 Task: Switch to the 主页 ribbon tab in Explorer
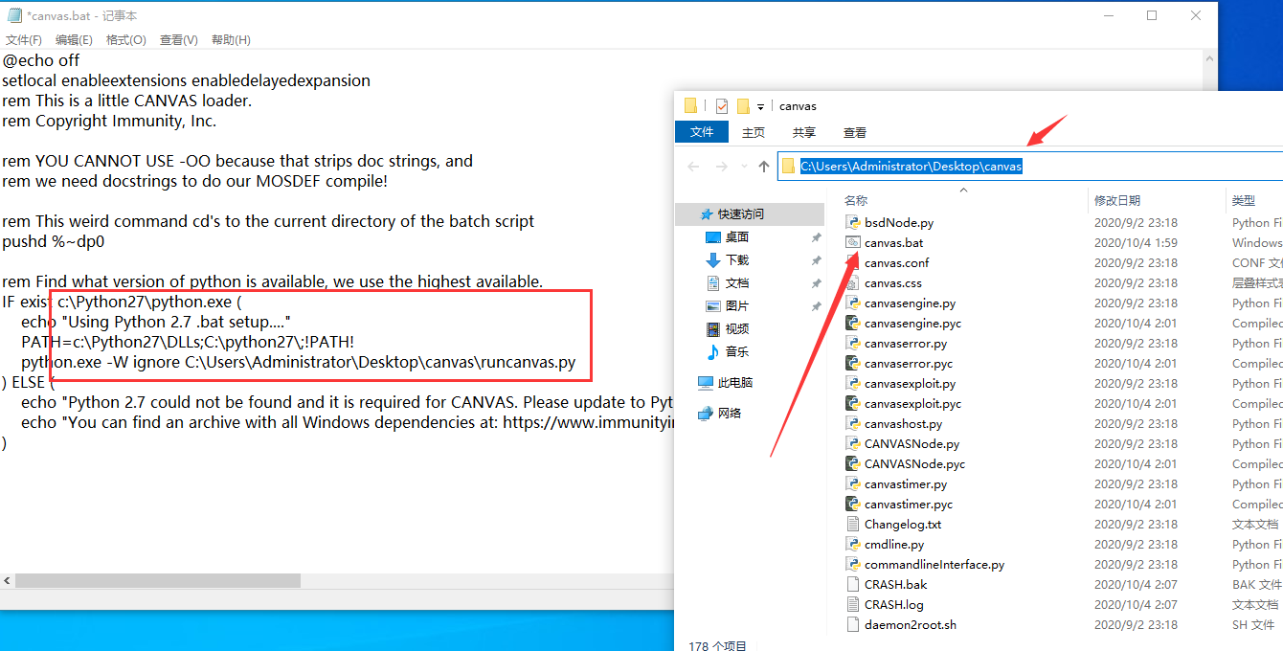[x=754, y=132]
